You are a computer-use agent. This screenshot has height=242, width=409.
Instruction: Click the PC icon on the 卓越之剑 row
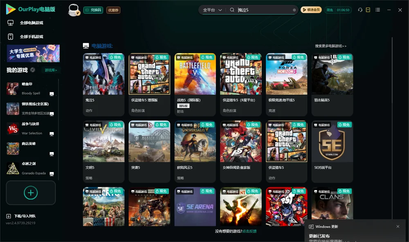[x=52, y=174]
